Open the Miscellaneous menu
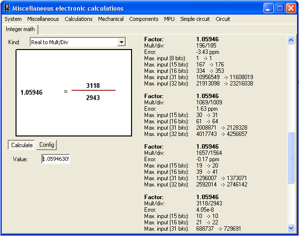The width and height of the screenshot is (299, 236). [43, 19]
